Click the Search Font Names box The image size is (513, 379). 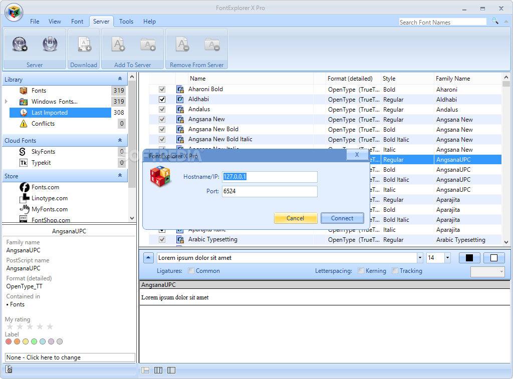tap(443, 22)
